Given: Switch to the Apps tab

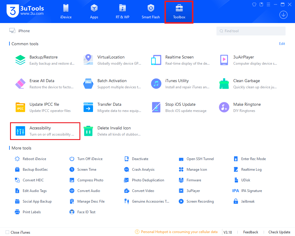Looking at the screenshot, I should pos(94,12).
